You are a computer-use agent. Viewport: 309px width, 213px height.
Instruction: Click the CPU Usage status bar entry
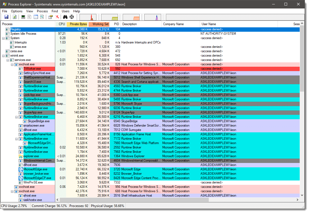[14, 206]
